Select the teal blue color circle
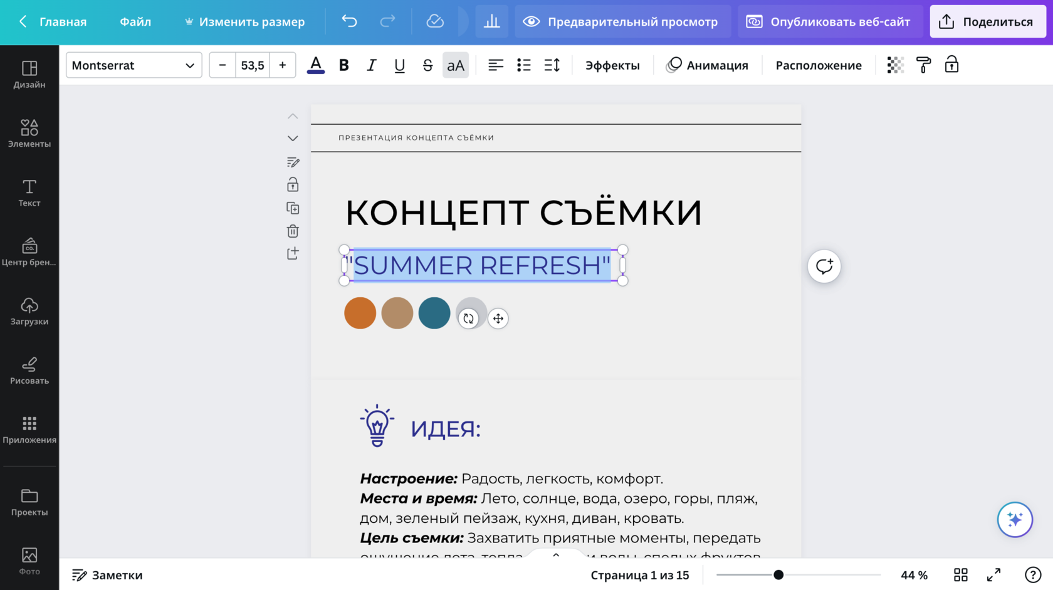 [434, 313]
